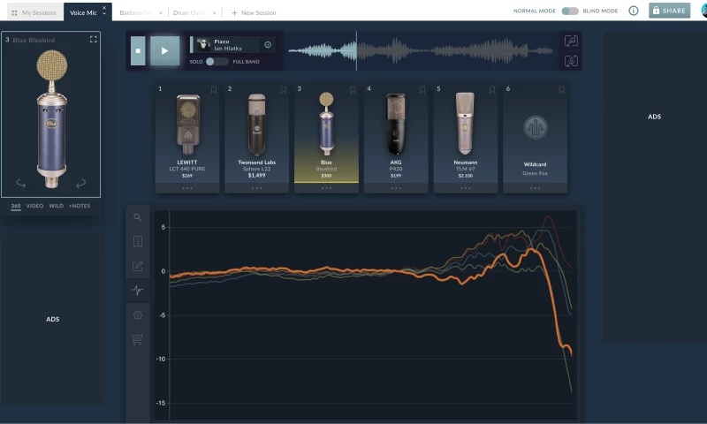Open the notes edit pencil icon

138,266
